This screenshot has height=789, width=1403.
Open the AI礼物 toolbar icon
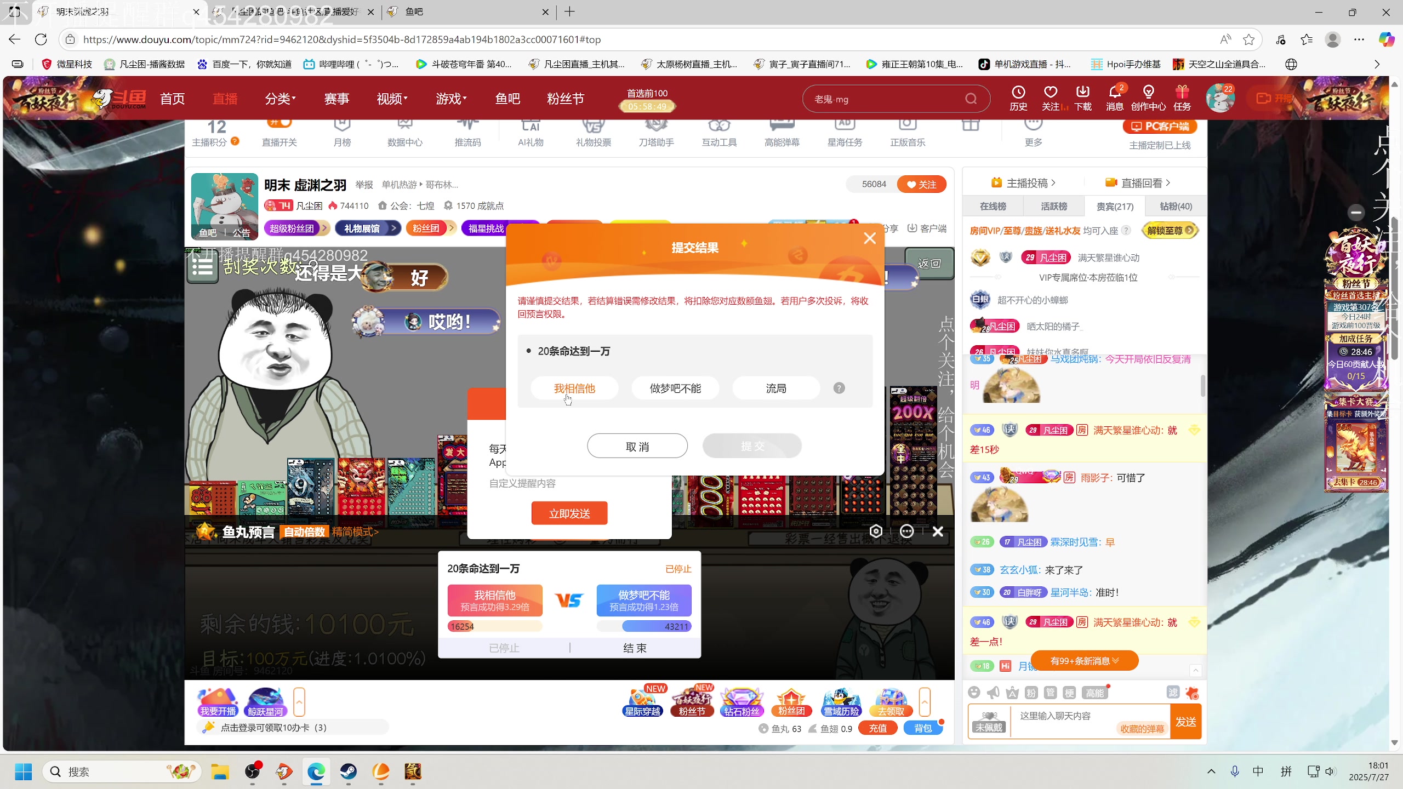click(531, 133)
